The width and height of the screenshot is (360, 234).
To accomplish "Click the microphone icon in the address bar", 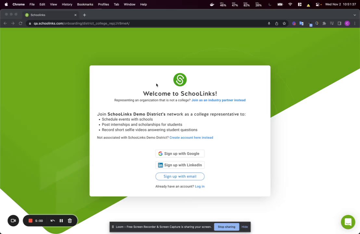I will pyautogui.click(x=269, y=23).
